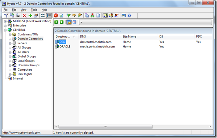
Task: Click the copy documents icon
Action: 87,16
